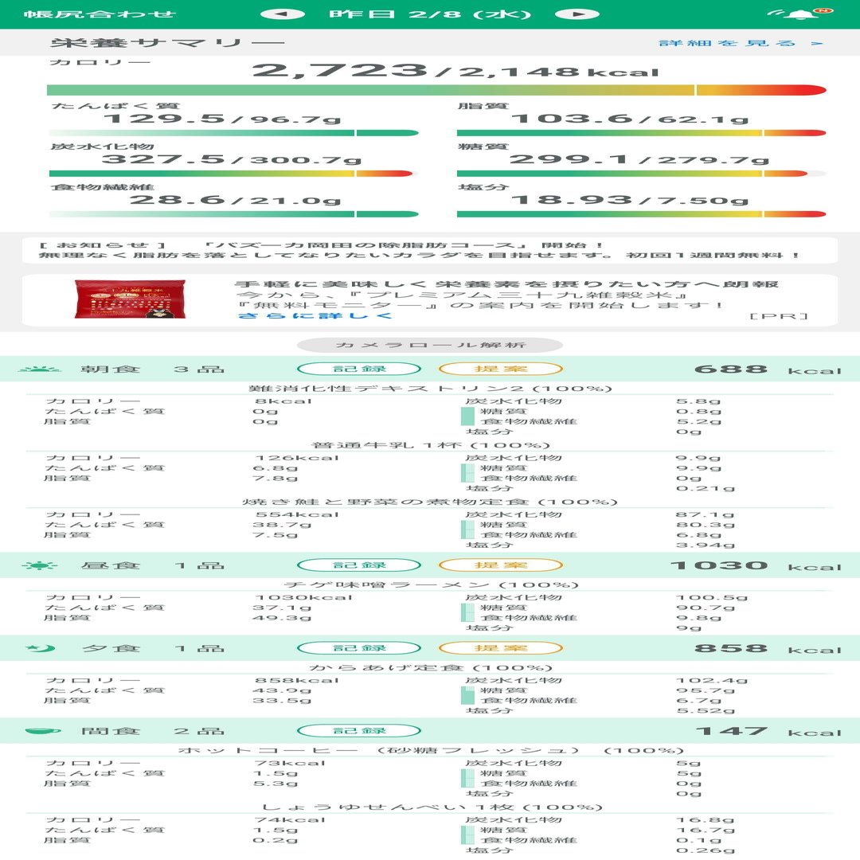The height and width of the screenshot is (860, 860).
Task: Tap 記録 button for 昼食
Action: 359,565
